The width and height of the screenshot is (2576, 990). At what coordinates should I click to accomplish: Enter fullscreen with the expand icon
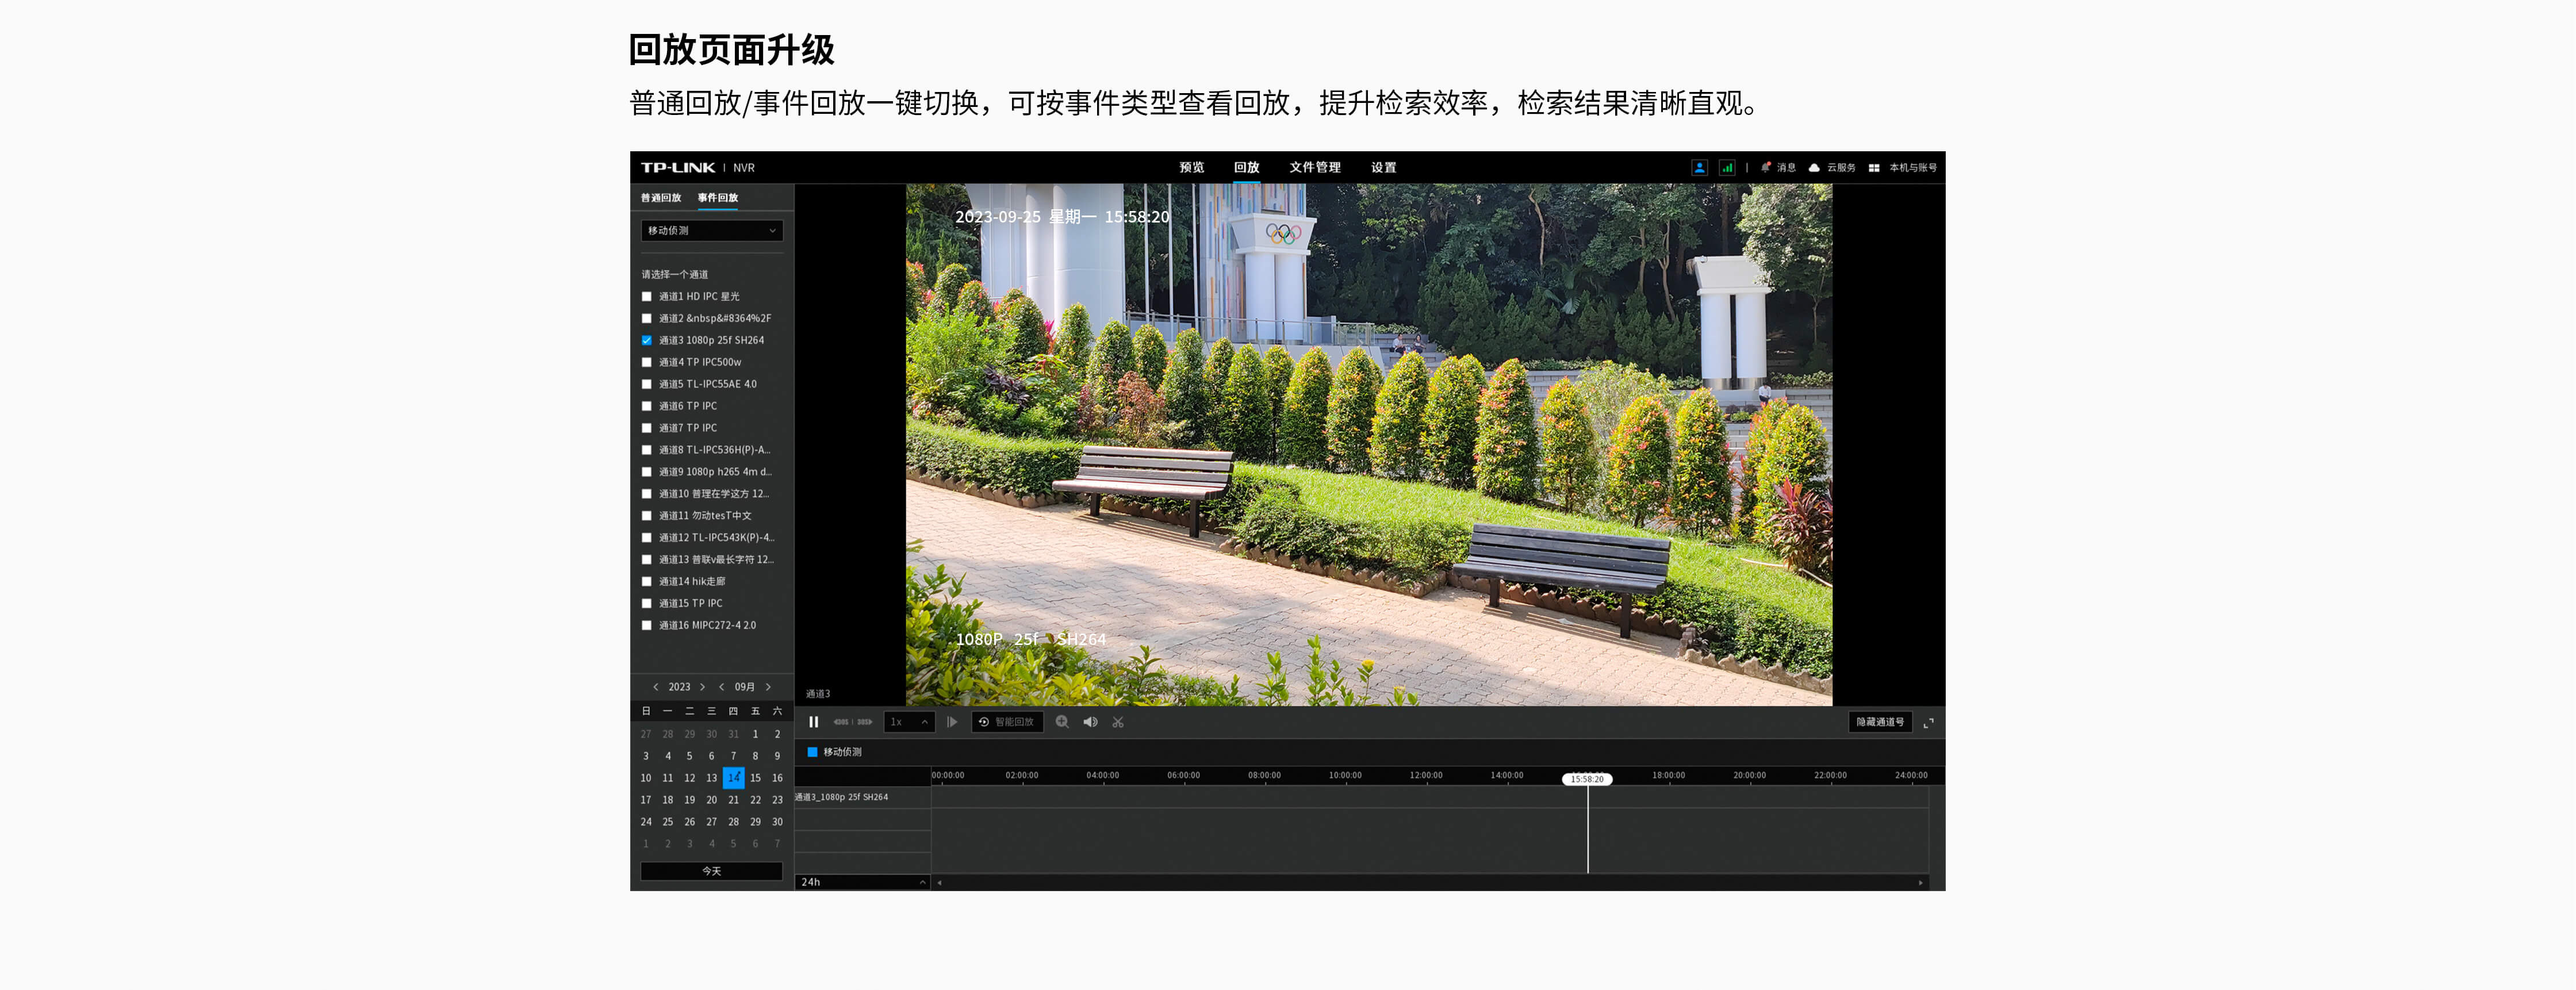[x=1928, y=722]
